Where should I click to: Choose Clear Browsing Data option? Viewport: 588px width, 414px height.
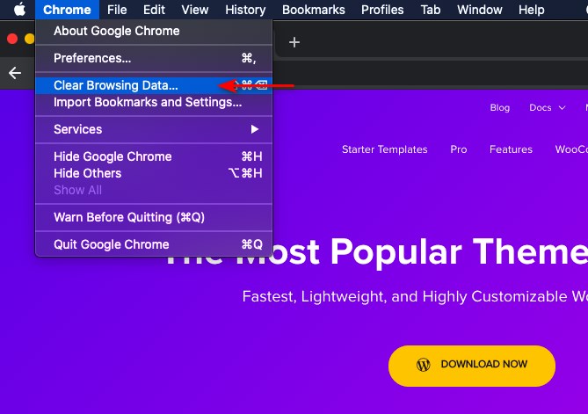pyautogui.click(x=154, y=85)
